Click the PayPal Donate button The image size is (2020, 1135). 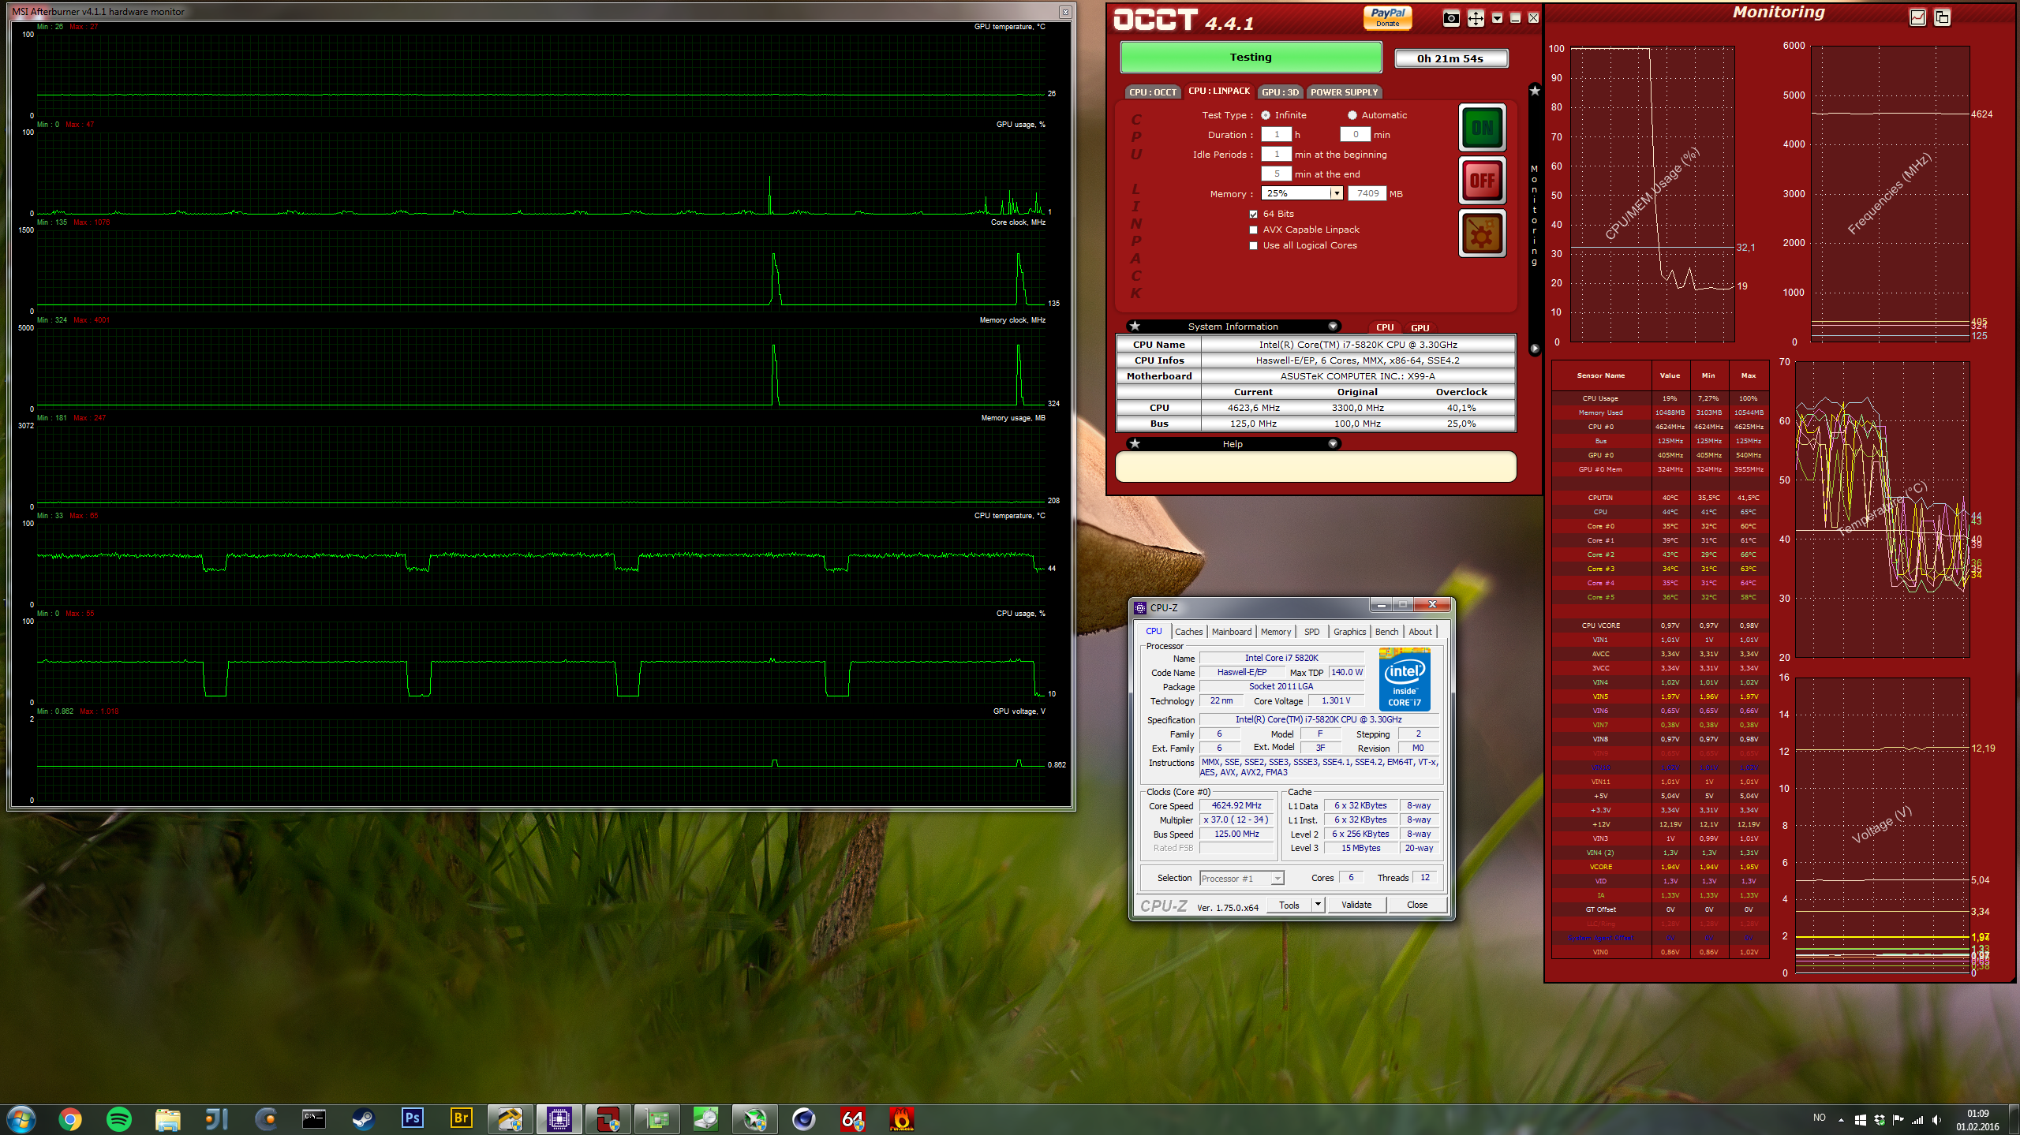click(1387, 17)
